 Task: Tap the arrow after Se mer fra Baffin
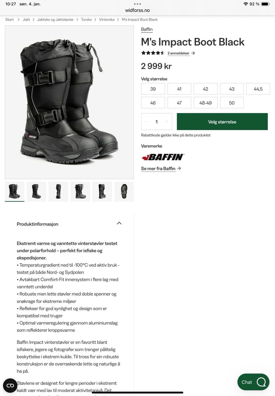click(x=179, y=168)
